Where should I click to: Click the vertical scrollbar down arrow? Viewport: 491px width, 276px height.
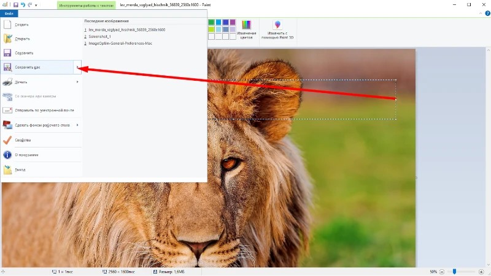click(488, 264)
